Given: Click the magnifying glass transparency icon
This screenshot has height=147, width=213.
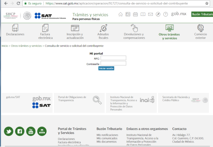Looking at the screenshot, I should coord(97,100).
